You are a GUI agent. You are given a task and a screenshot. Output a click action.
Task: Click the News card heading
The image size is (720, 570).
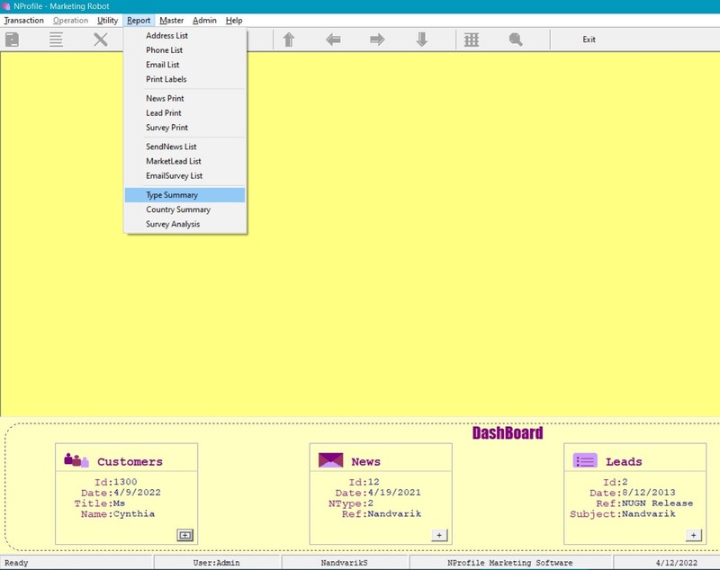366,462
